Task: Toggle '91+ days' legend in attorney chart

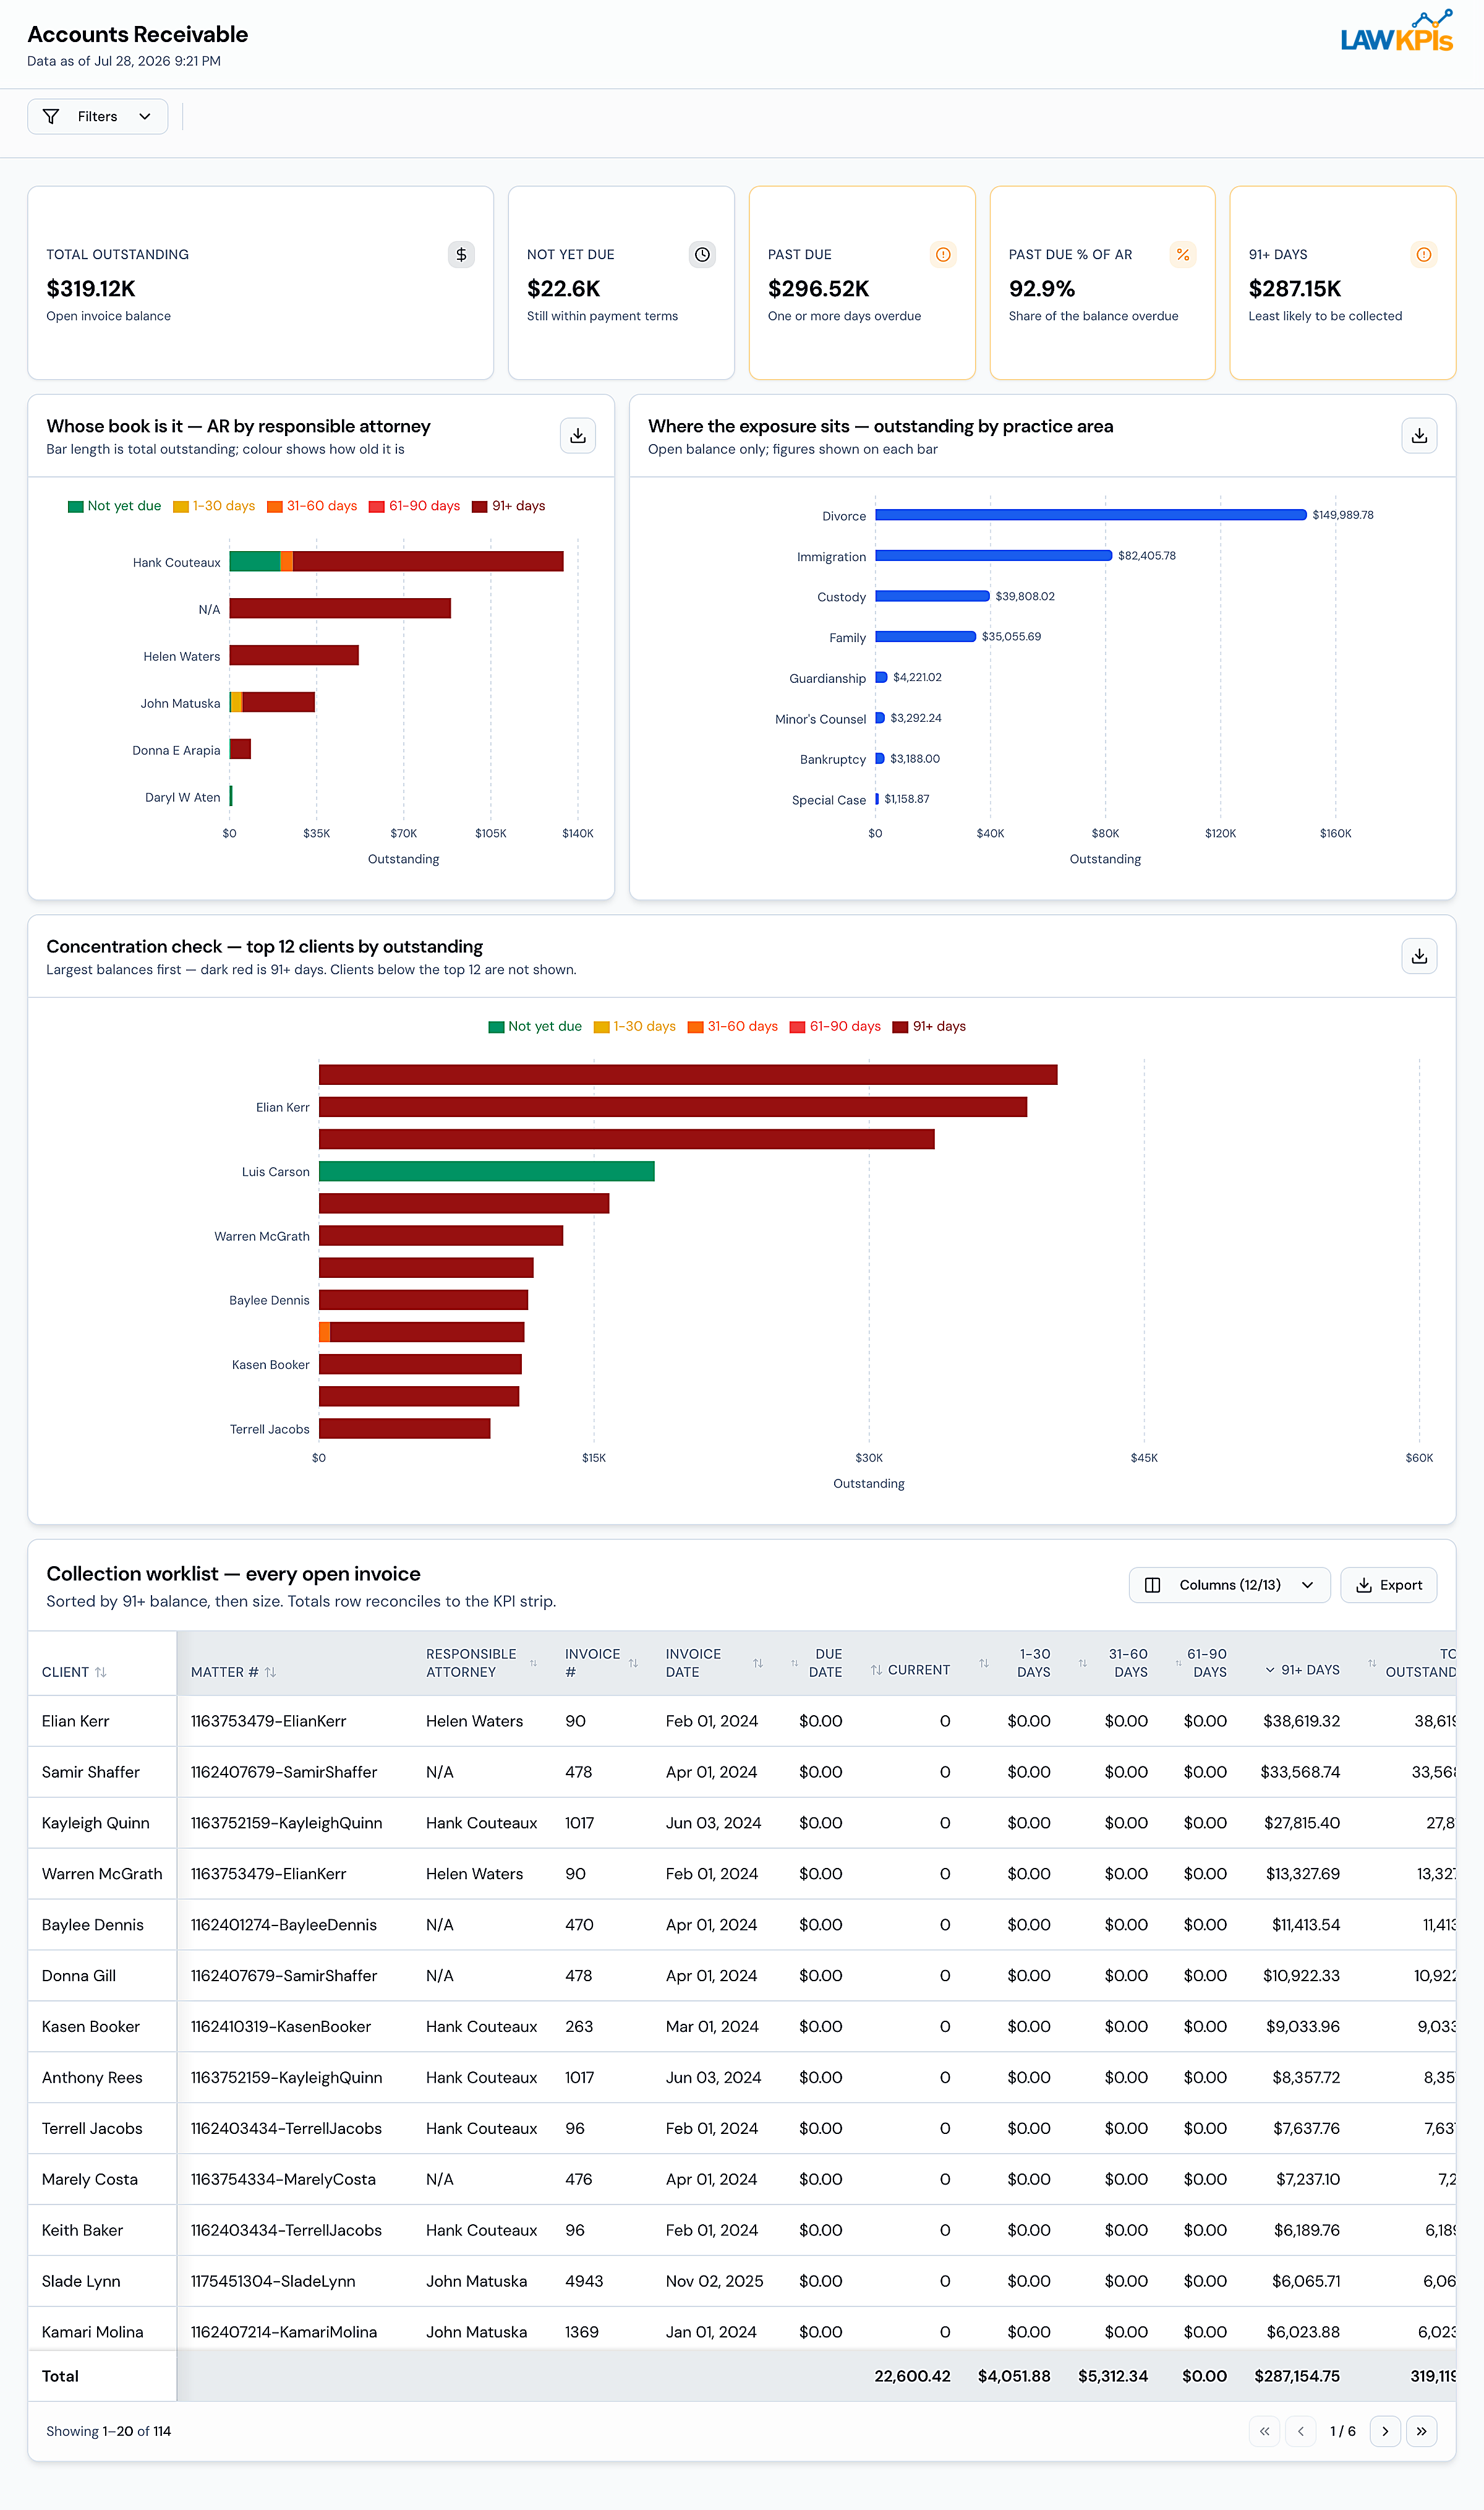Action: 508,506
